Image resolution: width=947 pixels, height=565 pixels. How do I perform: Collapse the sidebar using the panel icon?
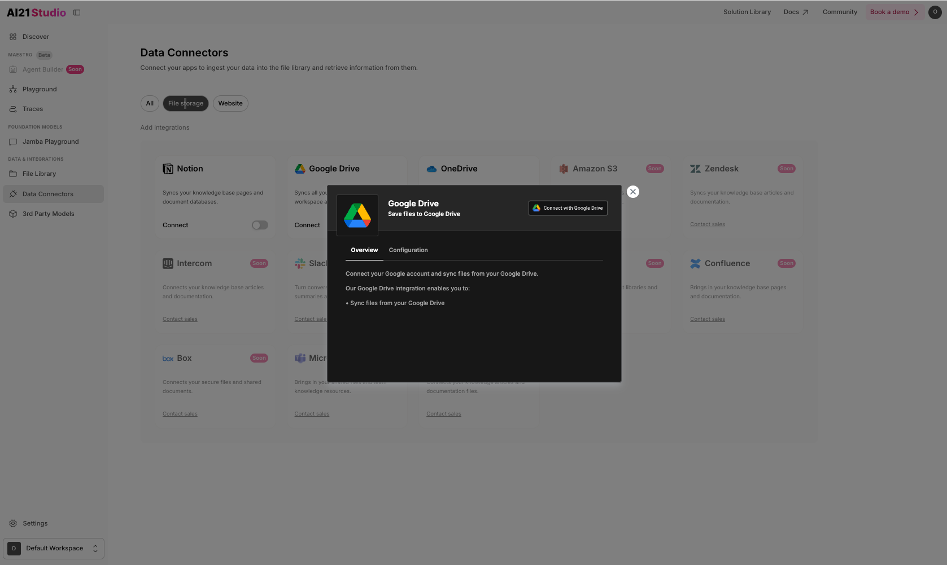pyautogui.click(x=77, y=12)
